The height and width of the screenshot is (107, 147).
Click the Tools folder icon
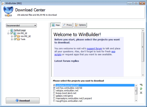coord(18,39)
